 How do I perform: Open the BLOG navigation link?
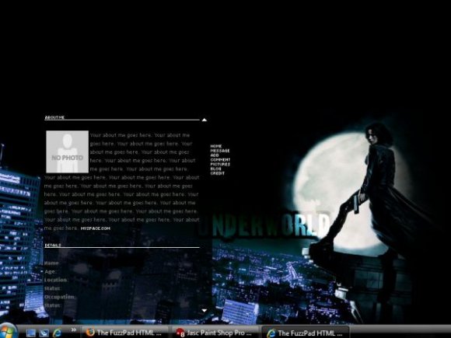(x=215, y=169)
